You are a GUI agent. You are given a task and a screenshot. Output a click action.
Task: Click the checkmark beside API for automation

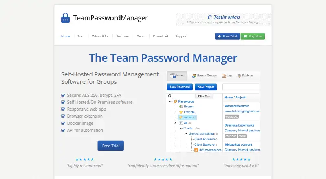pos(63,130)
